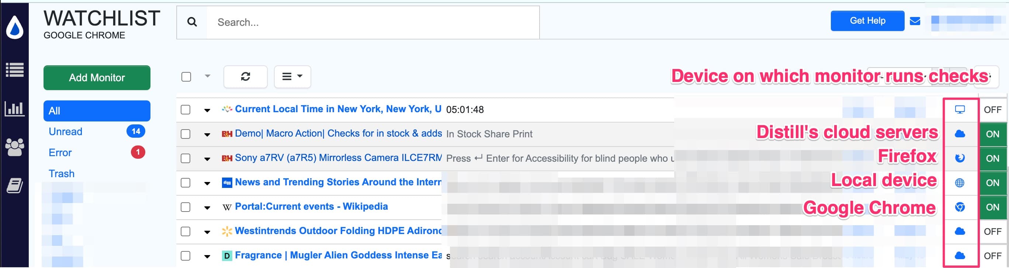Open the watchlist icon in the sidebar

(x=14, y=70)
